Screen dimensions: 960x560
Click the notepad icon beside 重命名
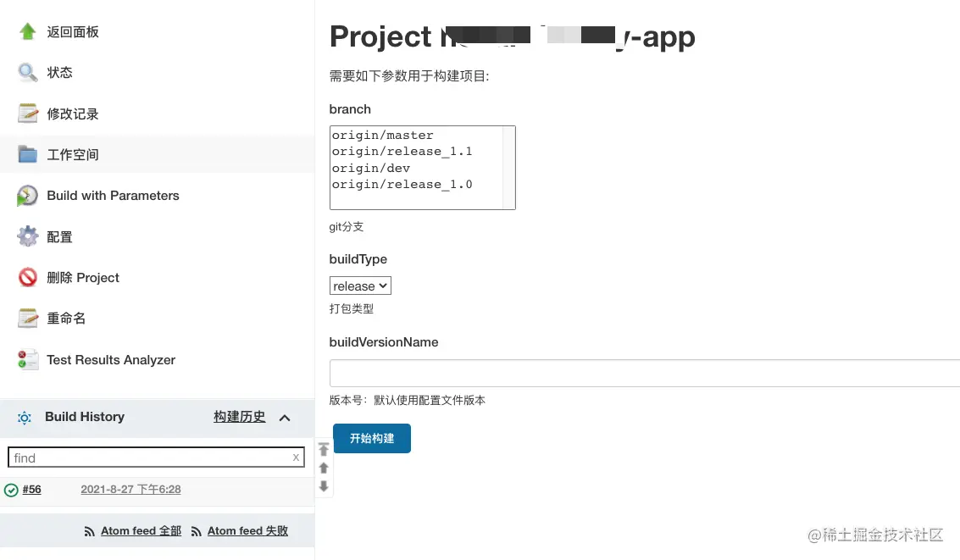(28, 319)
